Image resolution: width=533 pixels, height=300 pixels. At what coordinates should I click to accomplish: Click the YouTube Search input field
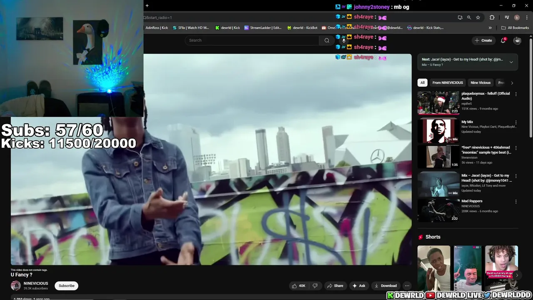252,40
